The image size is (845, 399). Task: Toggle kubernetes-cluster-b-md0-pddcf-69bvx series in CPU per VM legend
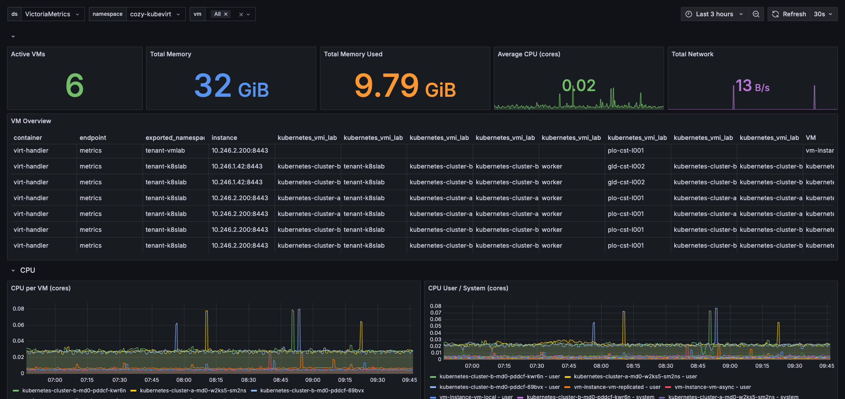(x=312, y=391)
